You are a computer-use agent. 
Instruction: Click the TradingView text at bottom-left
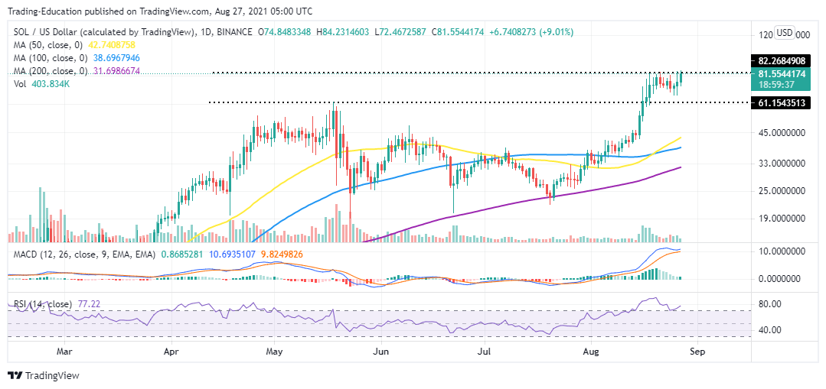click(52, 376)
